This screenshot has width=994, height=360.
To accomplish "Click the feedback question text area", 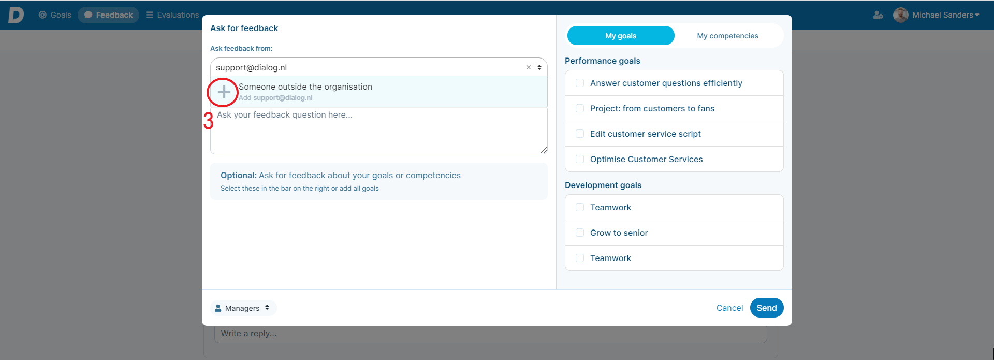I will tap(379, 131).
